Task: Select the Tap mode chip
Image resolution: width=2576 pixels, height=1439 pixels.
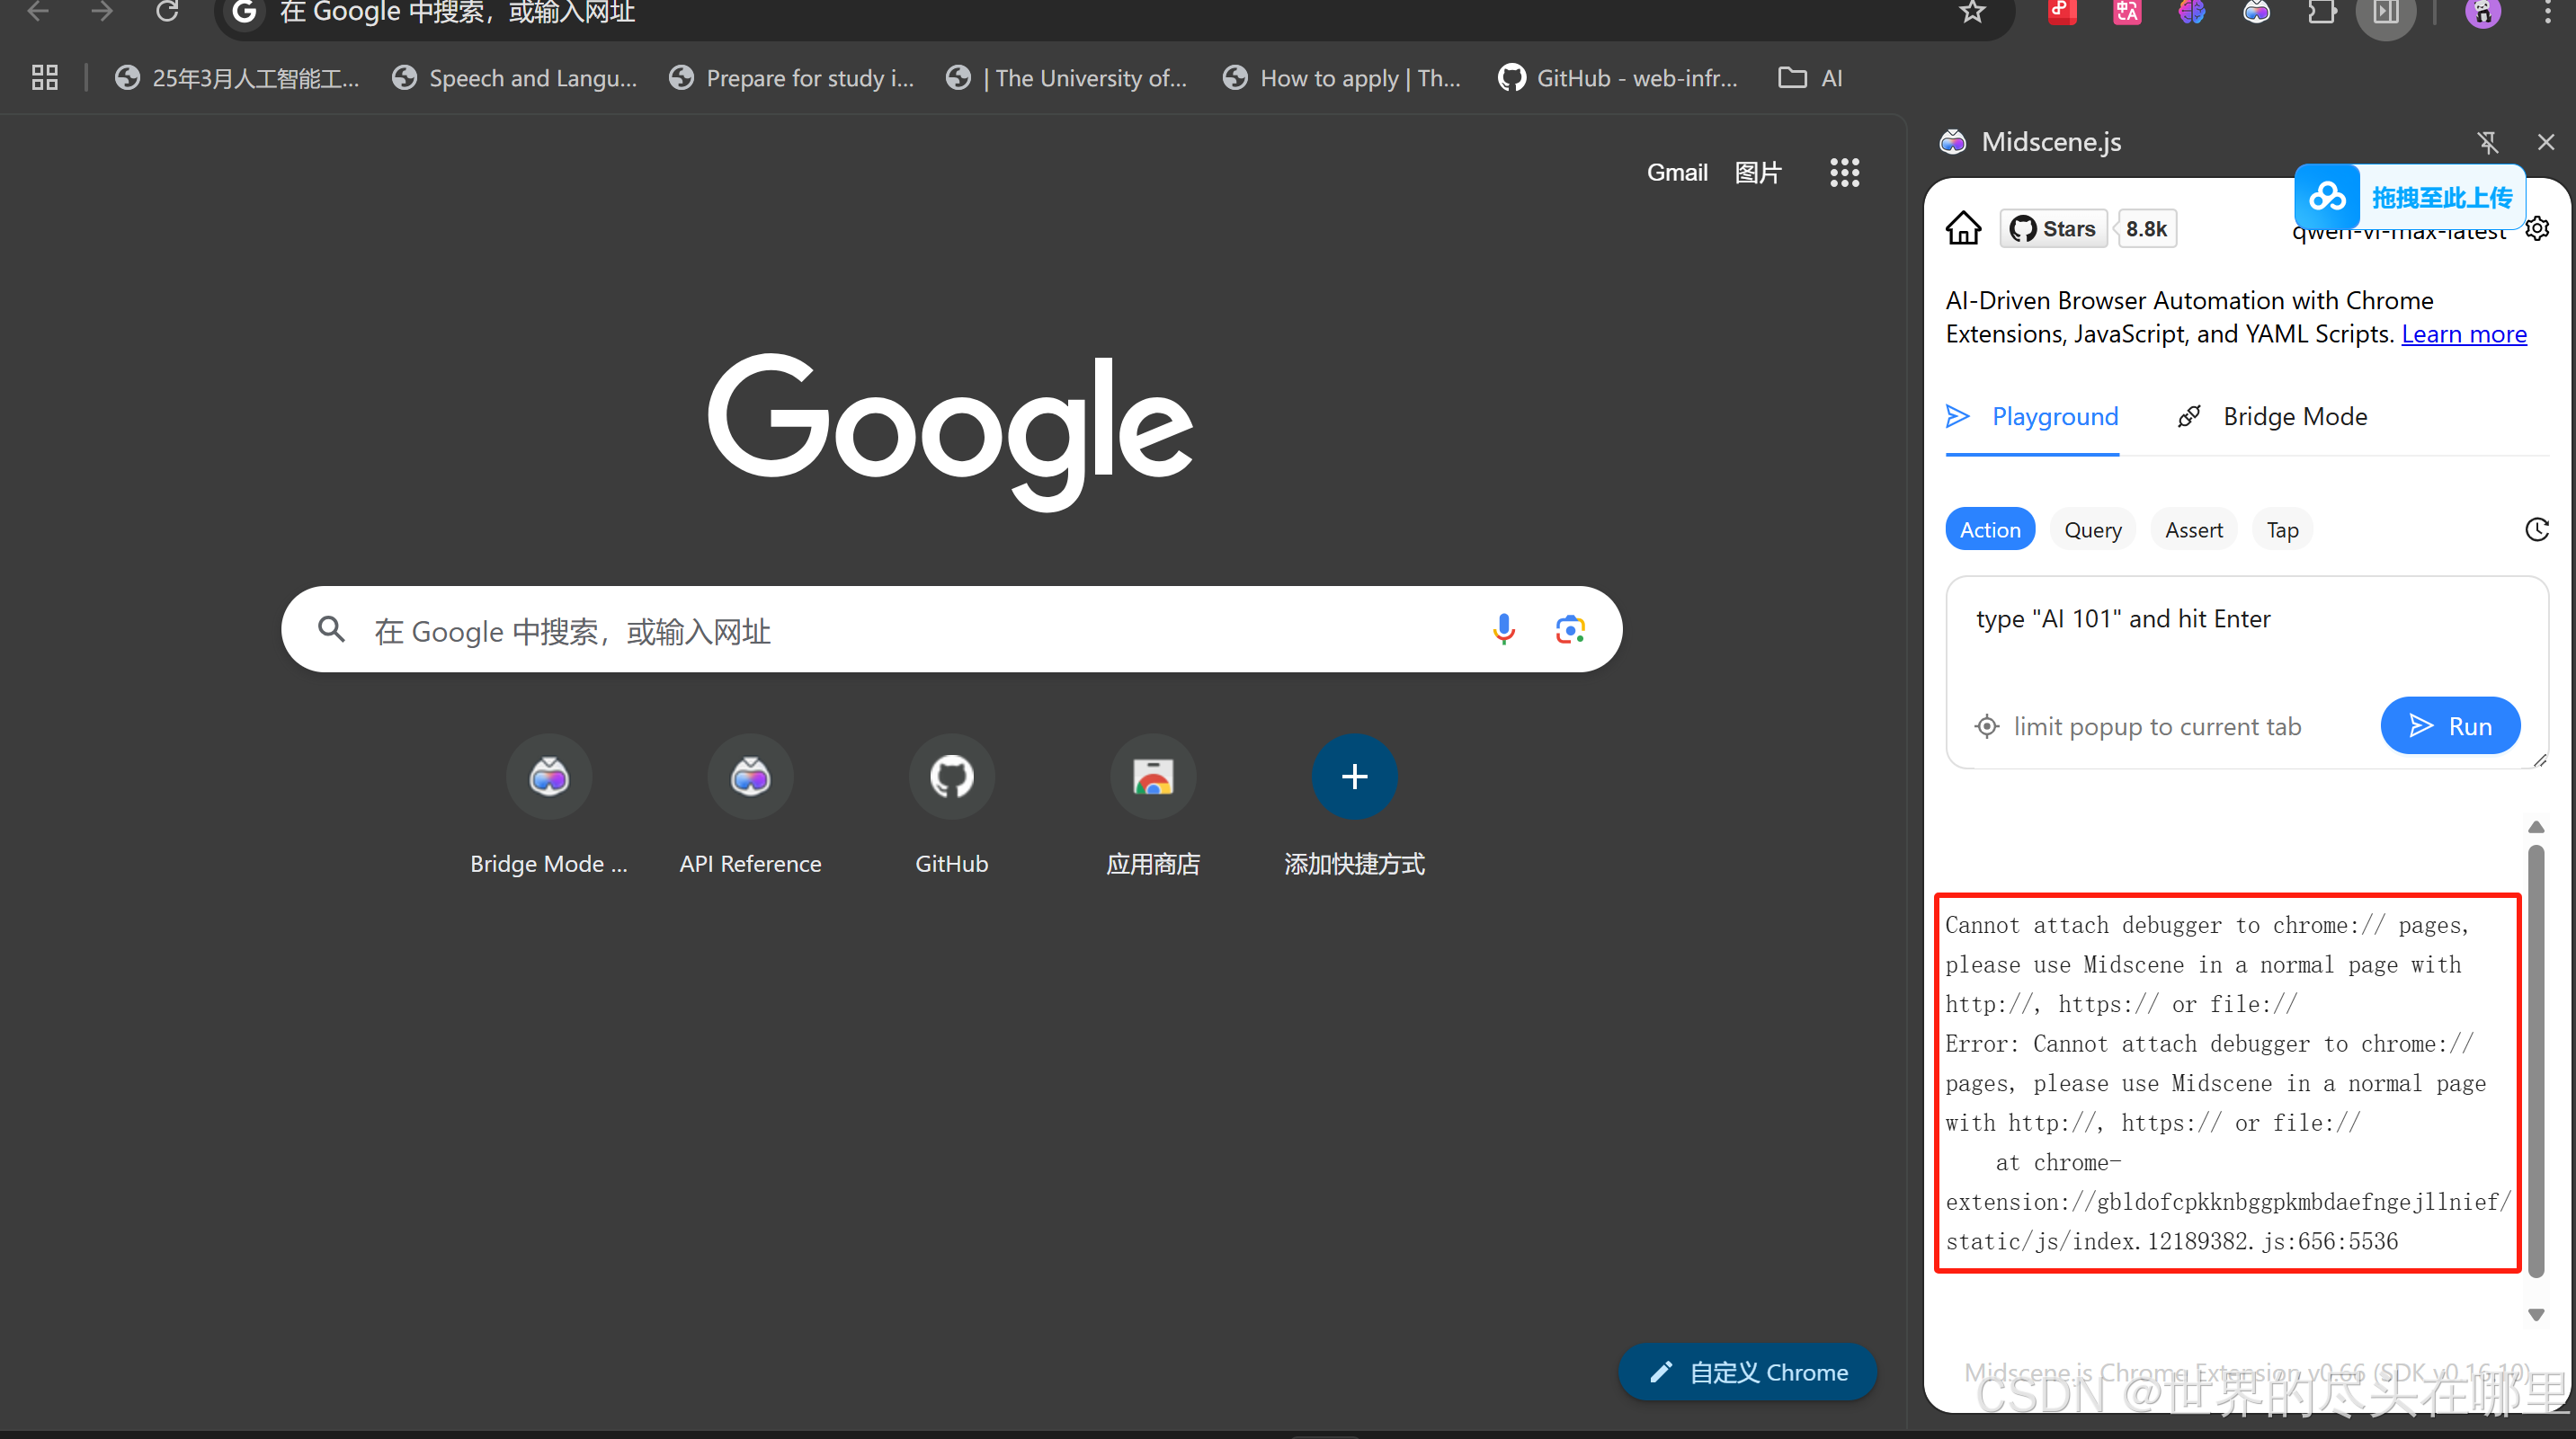Action: click(2281, 529)
